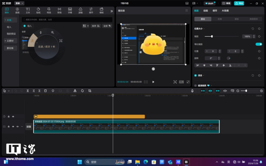Switch to the AI效果 tab
Screen dimensions: 266x166
pyautogui.click(x=225, y=11)
